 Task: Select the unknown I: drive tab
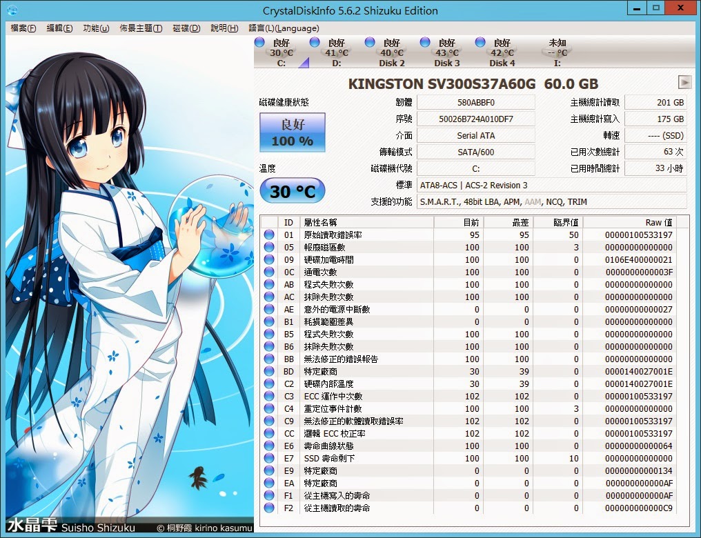tap(557, 52)
